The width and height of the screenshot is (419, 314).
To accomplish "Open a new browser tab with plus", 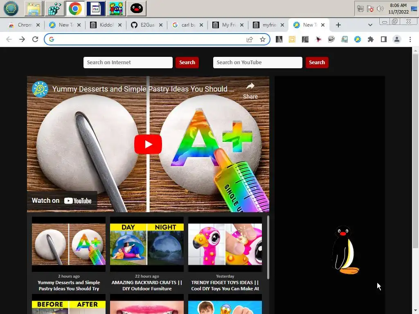I will (x=338, y=25).
